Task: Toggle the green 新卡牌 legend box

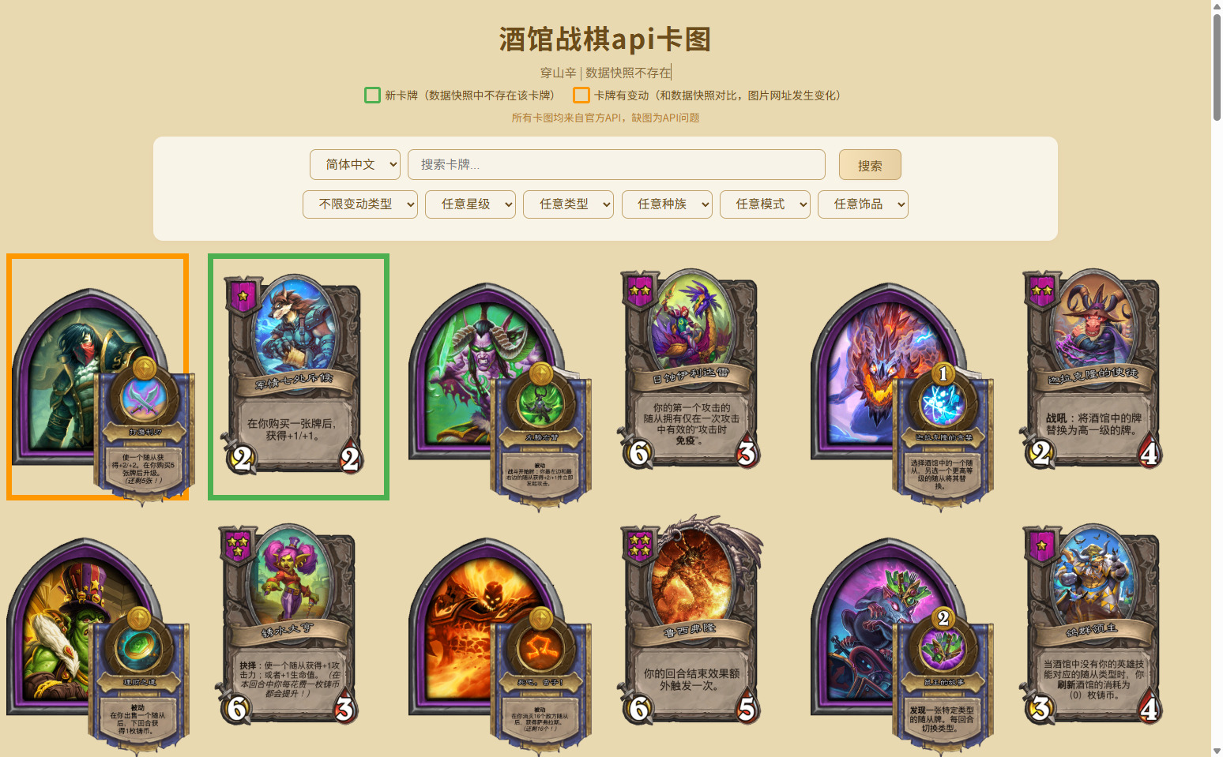Action: (372, 96)
